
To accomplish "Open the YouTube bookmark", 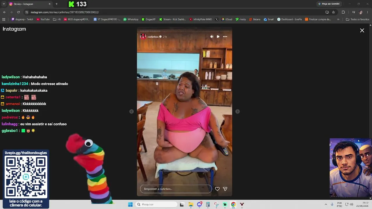I will pos(43,19).
